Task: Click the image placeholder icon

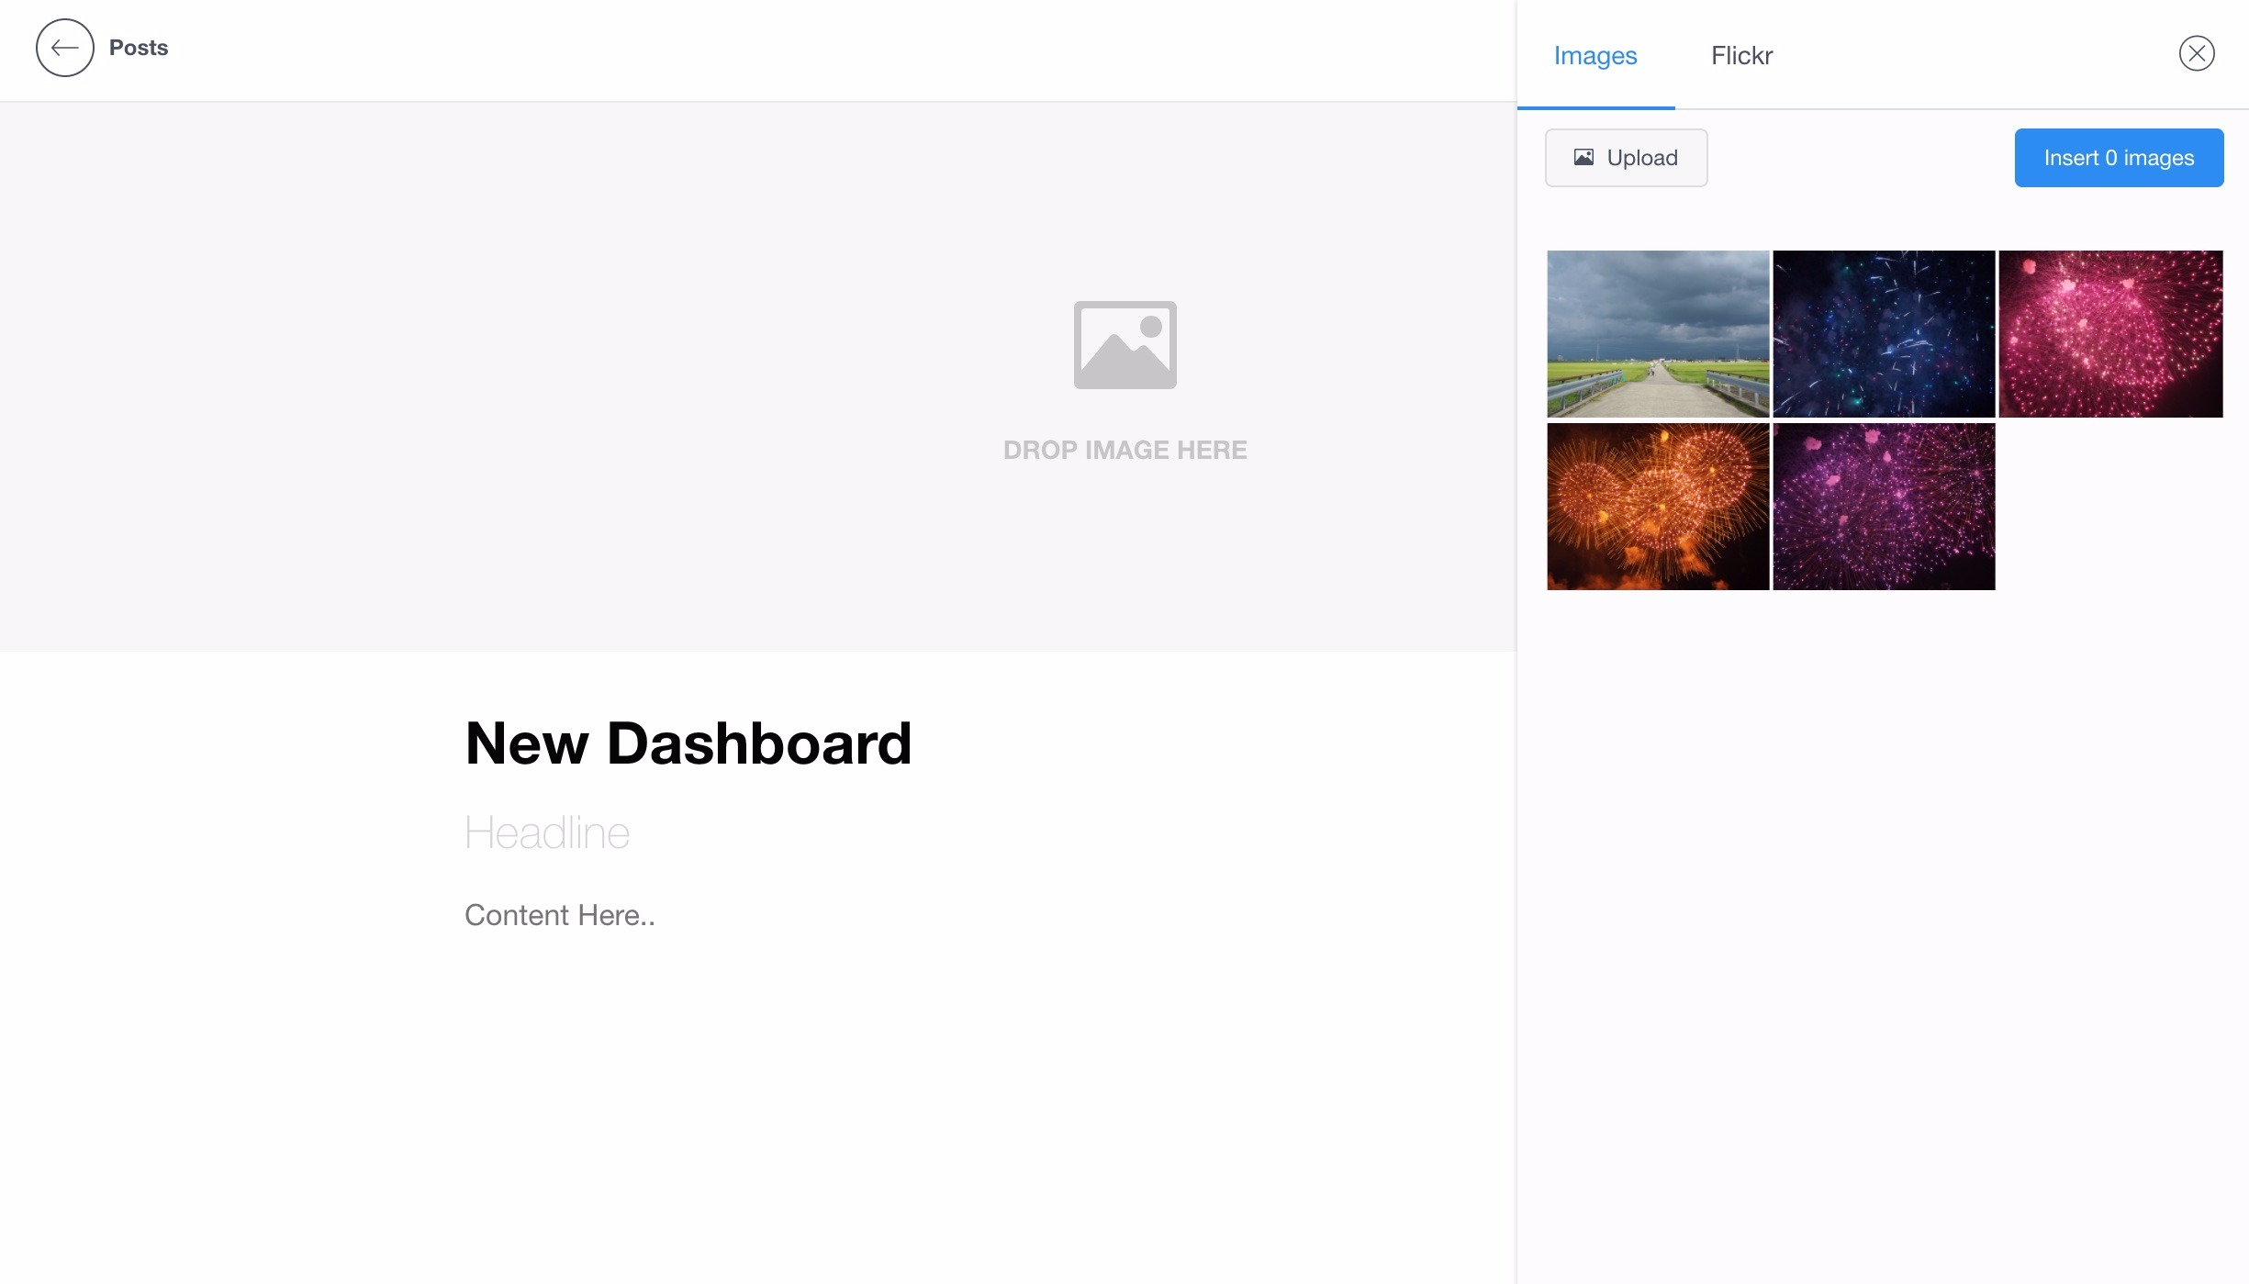Action: click(x=1126, y=344)
